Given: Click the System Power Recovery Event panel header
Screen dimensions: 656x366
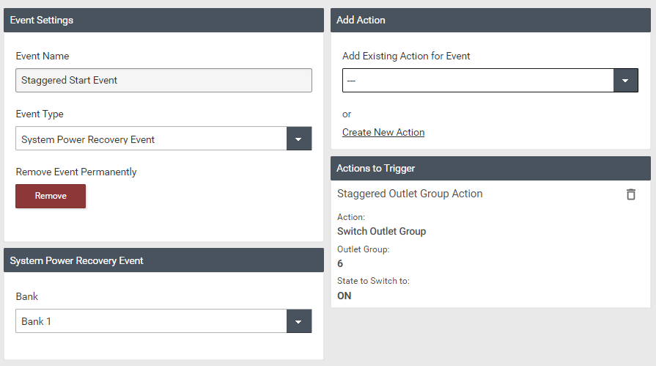Looking at the screenshot, I should [x=163, y=260].
